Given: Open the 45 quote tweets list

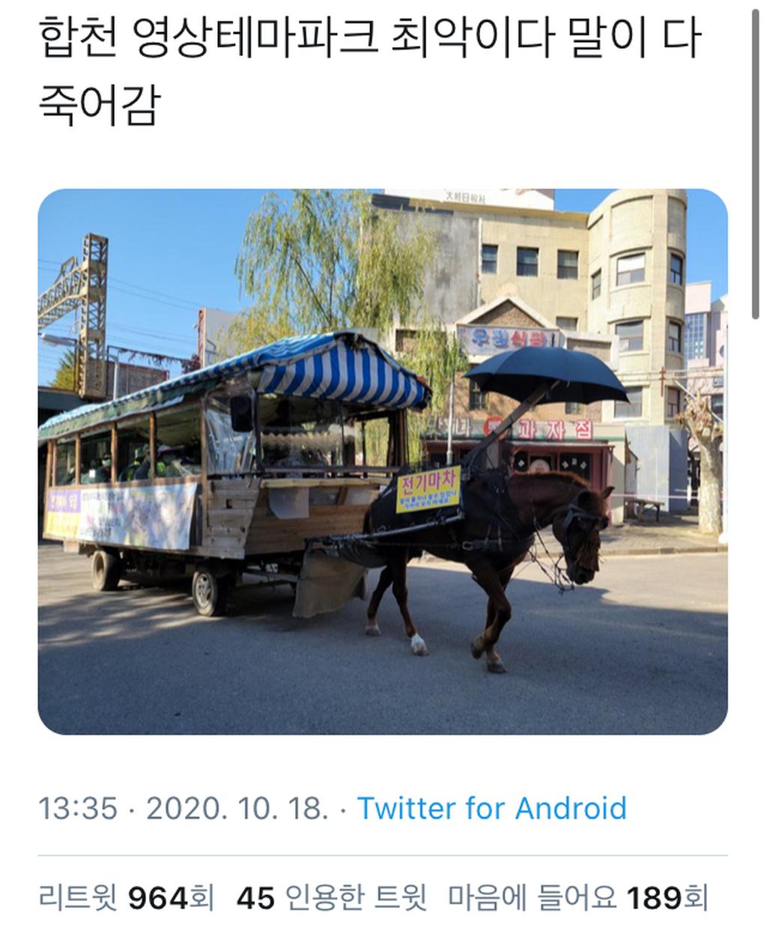Looking at the screenshot, I should tap(332, 897).
